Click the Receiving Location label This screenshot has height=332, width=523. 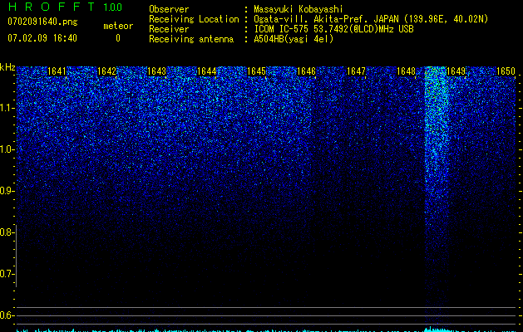point(194,19)
